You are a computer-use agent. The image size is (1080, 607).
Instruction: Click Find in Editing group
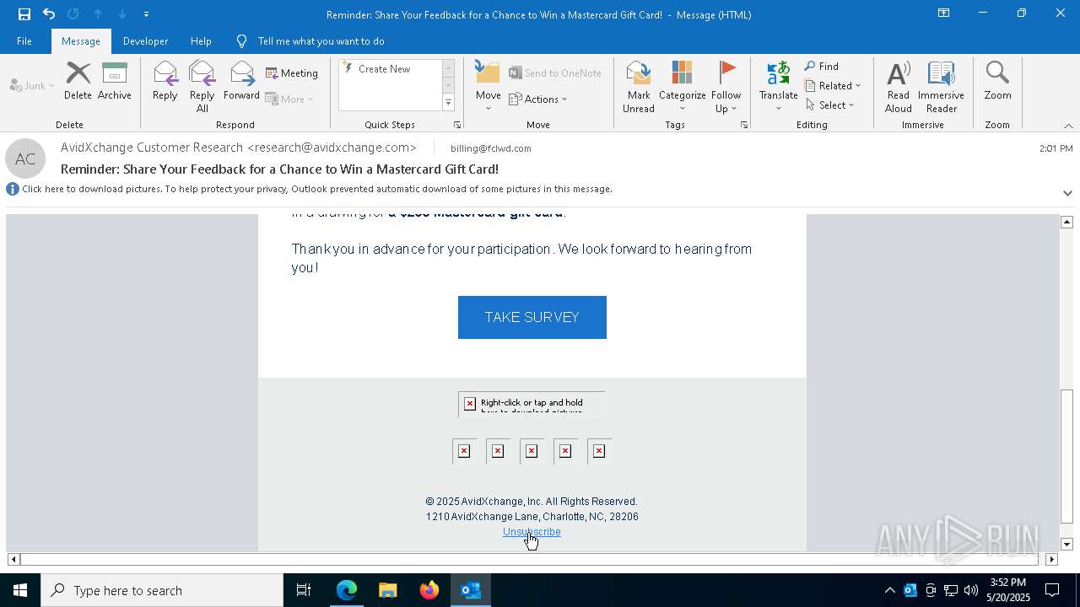822,67
